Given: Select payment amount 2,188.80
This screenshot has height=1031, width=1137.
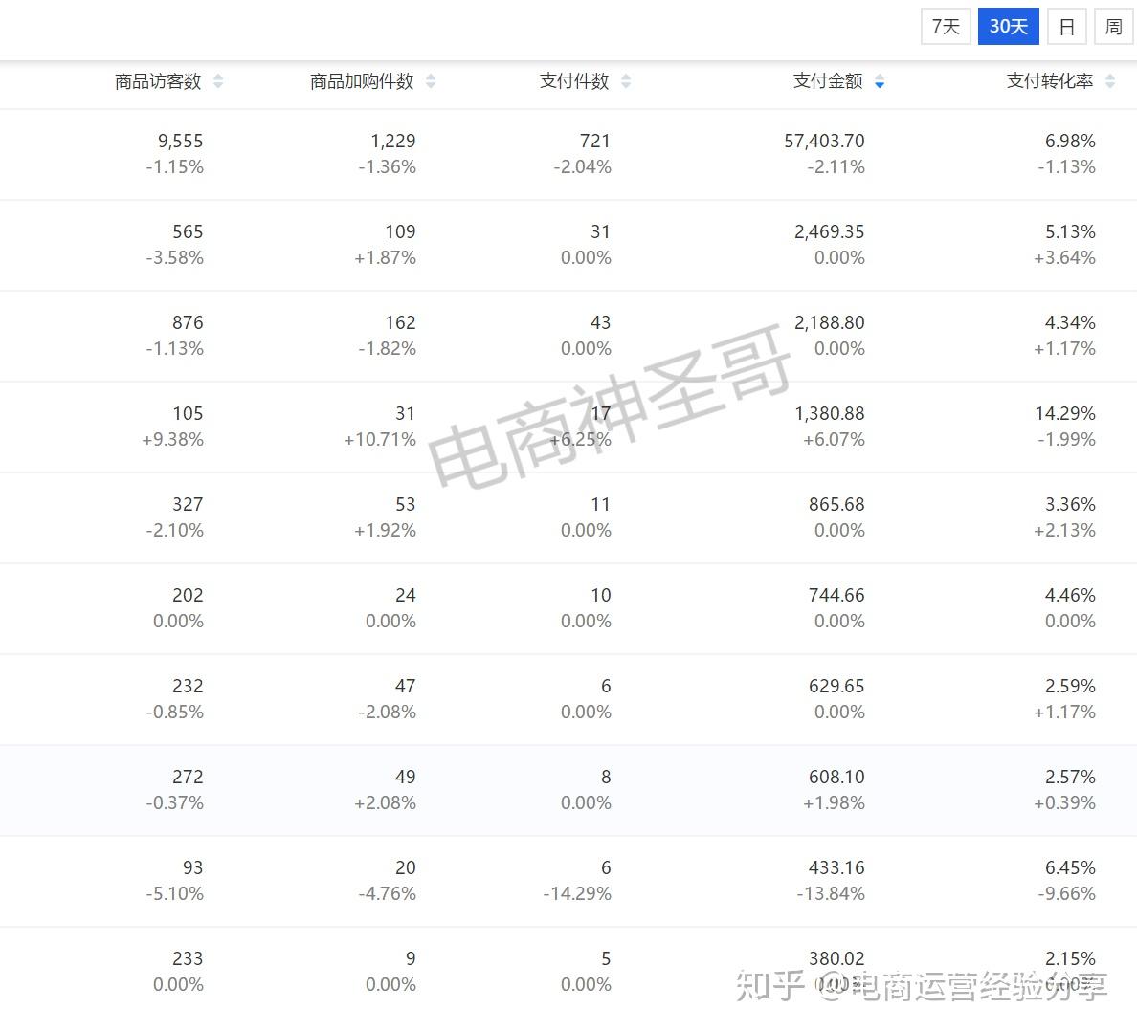Looking at the screenshot, I should coord(830,322).
